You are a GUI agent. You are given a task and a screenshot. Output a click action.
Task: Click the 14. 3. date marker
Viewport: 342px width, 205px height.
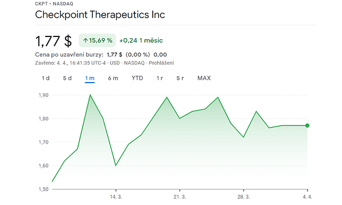116,197
